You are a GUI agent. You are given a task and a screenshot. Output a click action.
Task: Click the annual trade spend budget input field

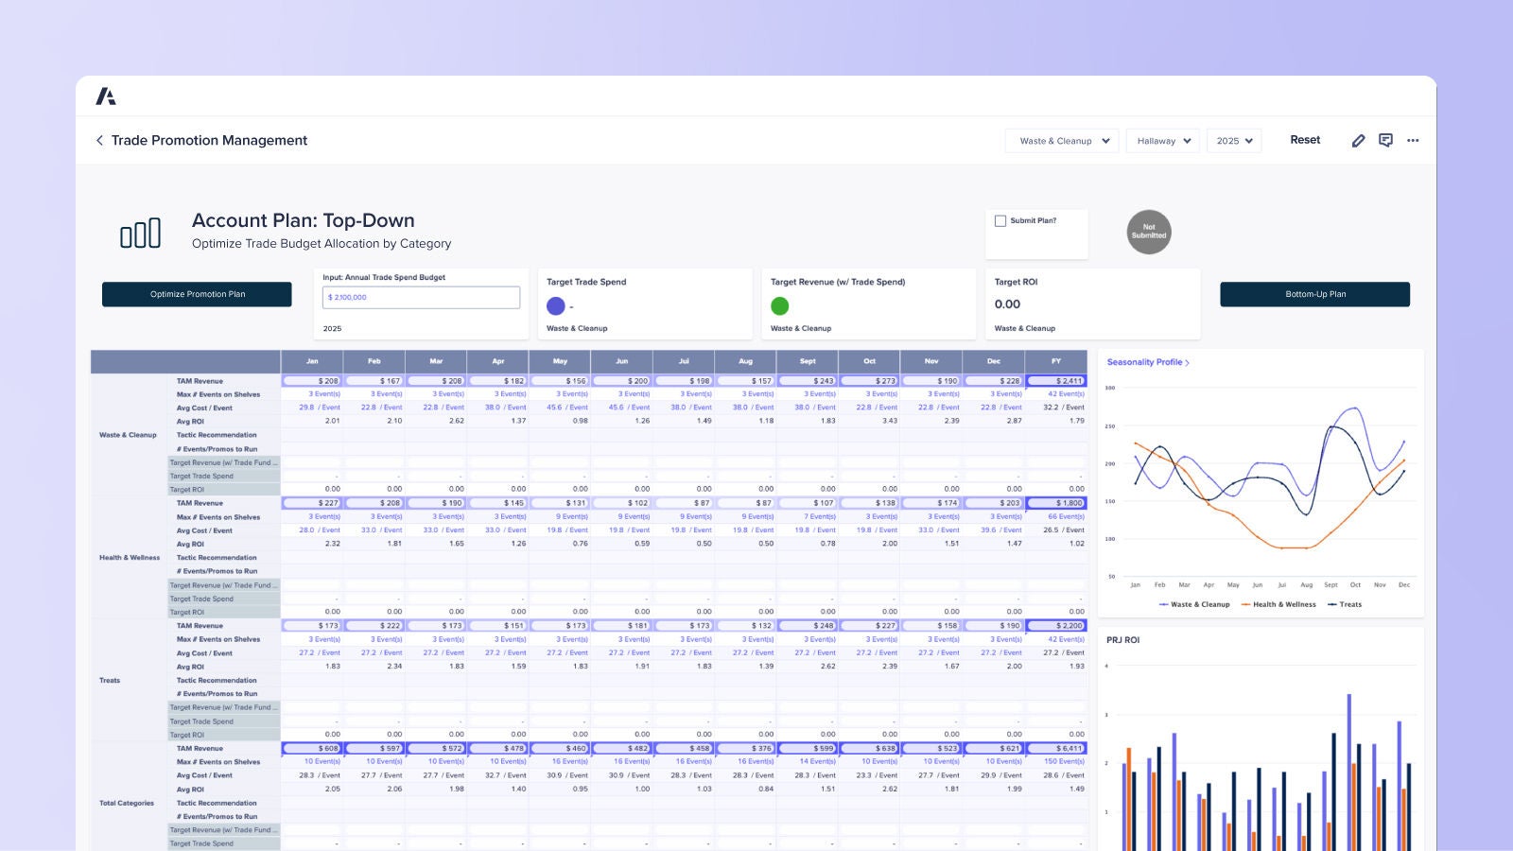pyautogui.click(x=421, y=297)
